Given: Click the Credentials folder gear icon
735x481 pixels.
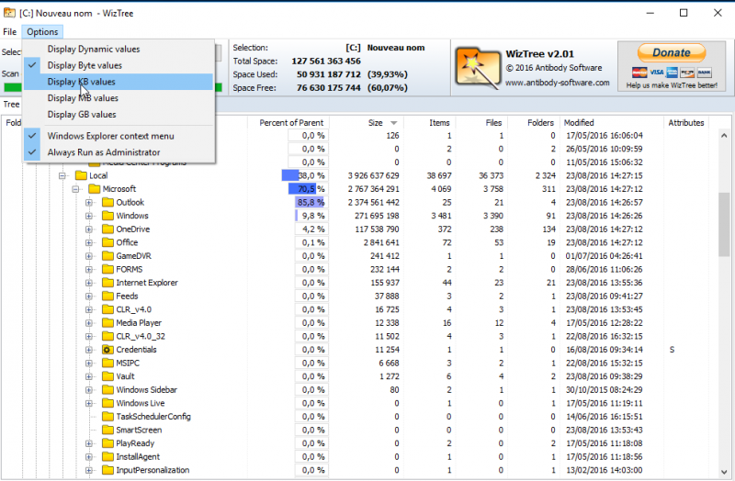Looking at the screenshot, I should coord(107,350).
